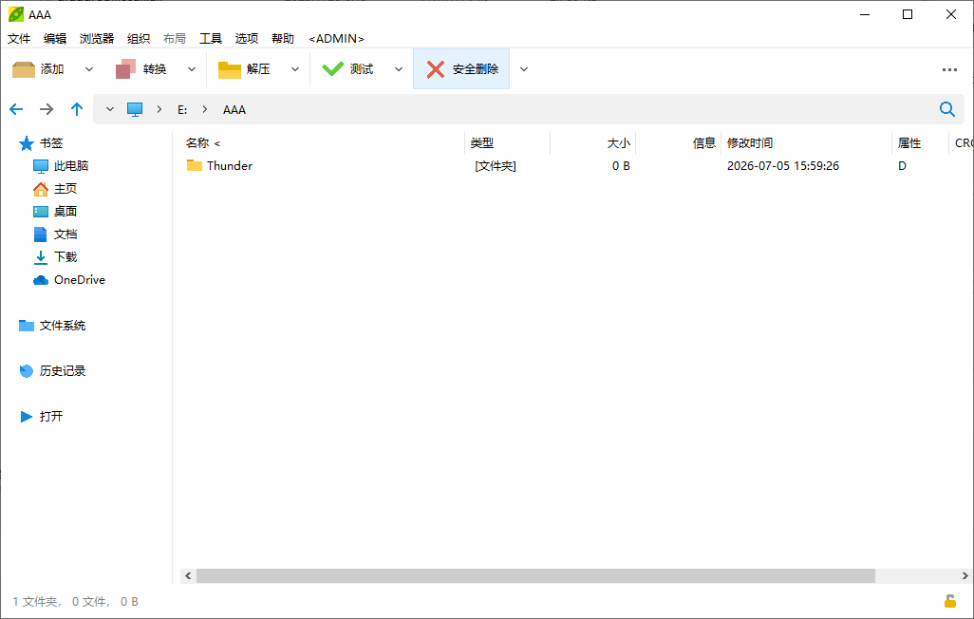Go back with the left arrow
974x619 pixels.
(x=16, y=109)
